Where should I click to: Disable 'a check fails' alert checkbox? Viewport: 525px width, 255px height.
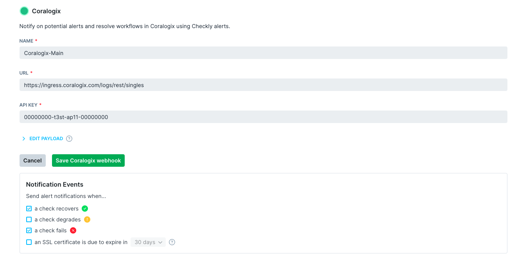click(29, 230)
